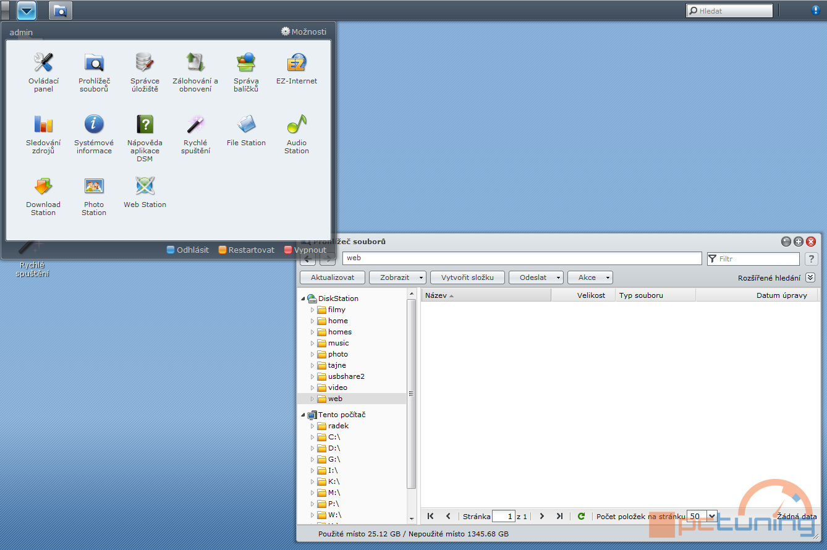Open the Ovládací panel icon
Image resolution: width=827 pixels, height=550 pixels.
pos(43,72)
